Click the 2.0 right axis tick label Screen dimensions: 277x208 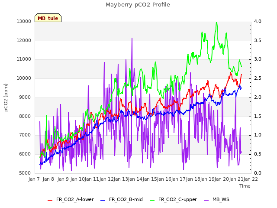[258, 97]
